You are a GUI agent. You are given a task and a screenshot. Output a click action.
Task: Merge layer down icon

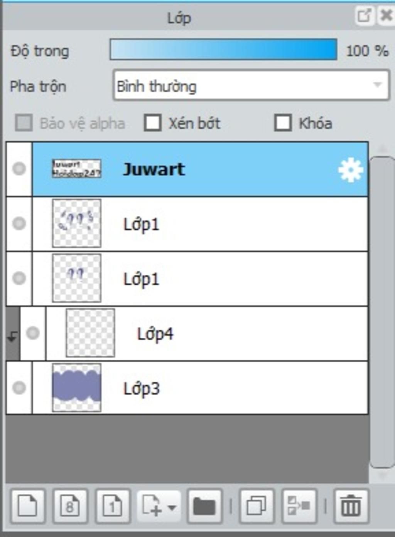[299, 506]
